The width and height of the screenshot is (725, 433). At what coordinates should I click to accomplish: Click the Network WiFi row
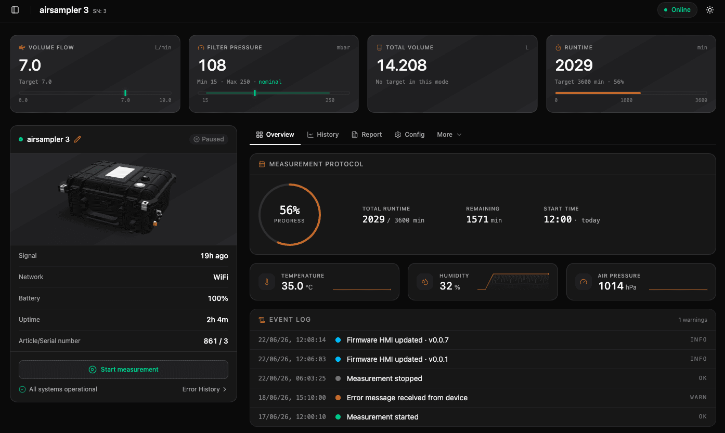click(123, 277)
